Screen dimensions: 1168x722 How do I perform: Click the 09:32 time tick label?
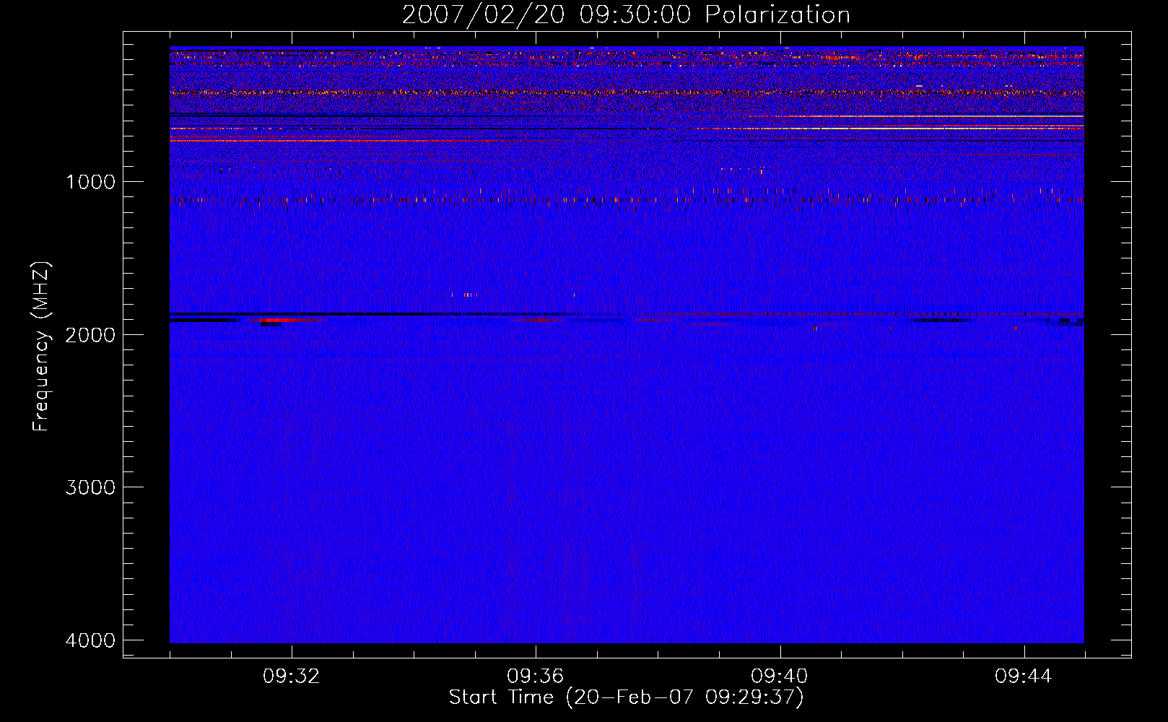point(292,677)
